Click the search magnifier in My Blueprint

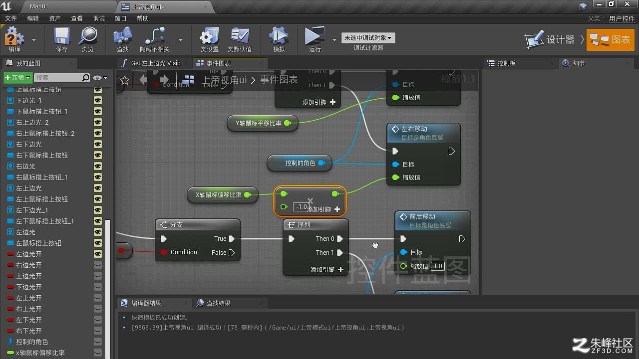[x=85, y=78]
